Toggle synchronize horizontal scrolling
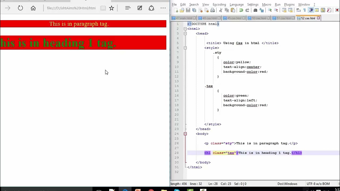340x191 pixels. click(x=290, y=10)
